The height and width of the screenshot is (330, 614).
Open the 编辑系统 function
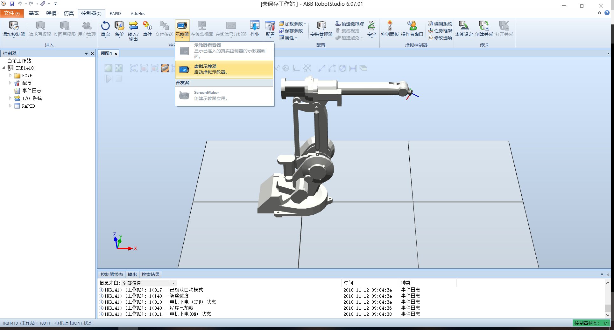click(x=440, y=24)
